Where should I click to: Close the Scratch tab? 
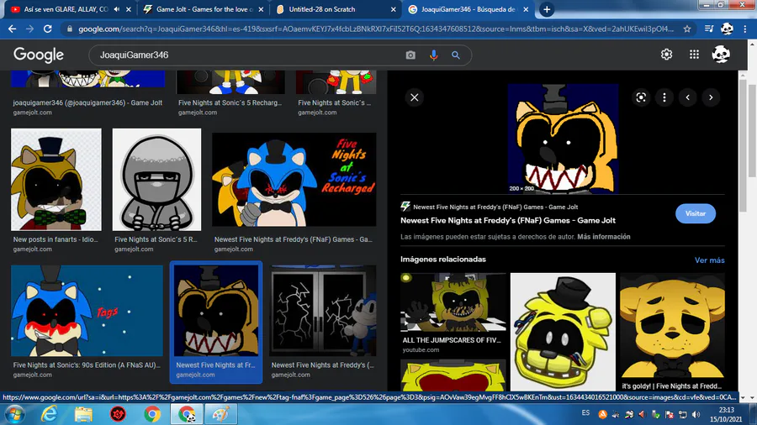pyautogui.click(x=393, y=9)
